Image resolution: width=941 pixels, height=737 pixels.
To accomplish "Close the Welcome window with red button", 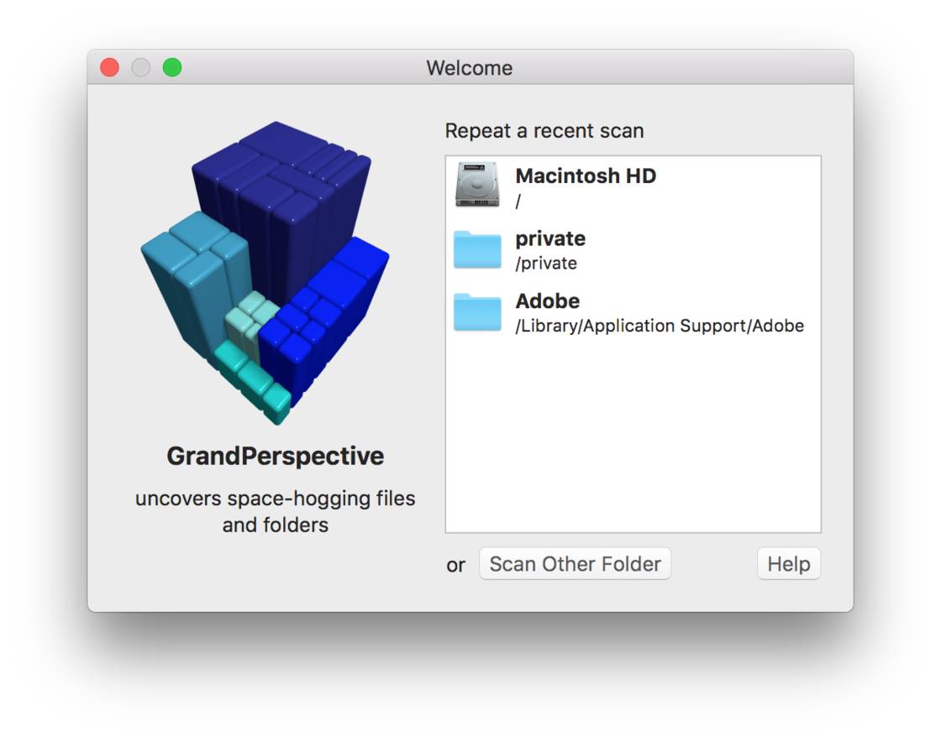I will (x=109, y=67).
